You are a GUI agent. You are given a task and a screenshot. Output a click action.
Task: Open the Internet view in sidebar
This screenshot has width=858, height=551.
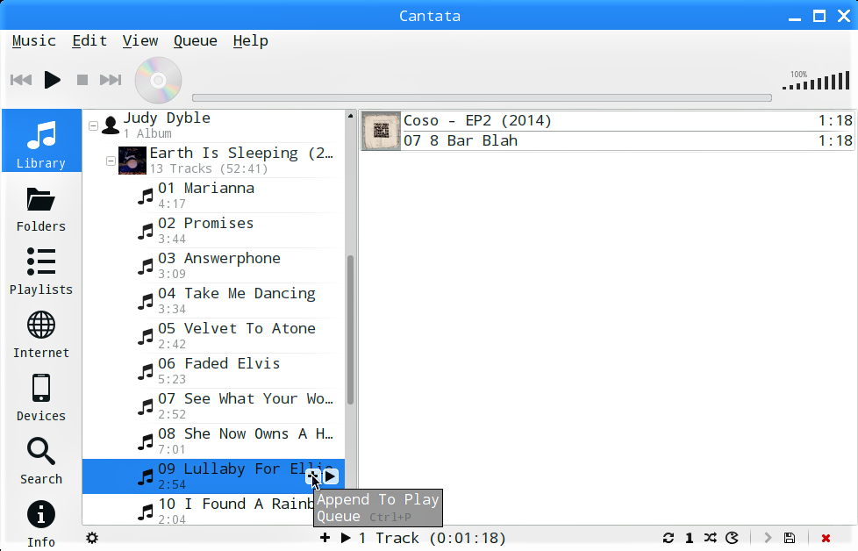[x=41, y=335]
